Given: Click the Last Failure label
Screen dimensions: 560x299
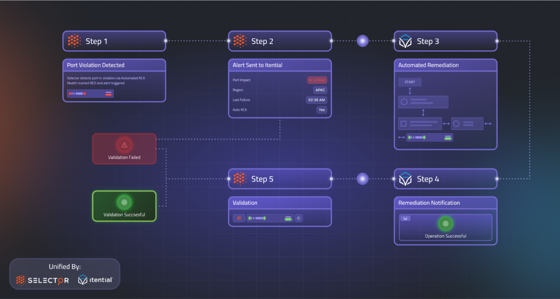Looking at the screenshot, I should coord(241,100).
